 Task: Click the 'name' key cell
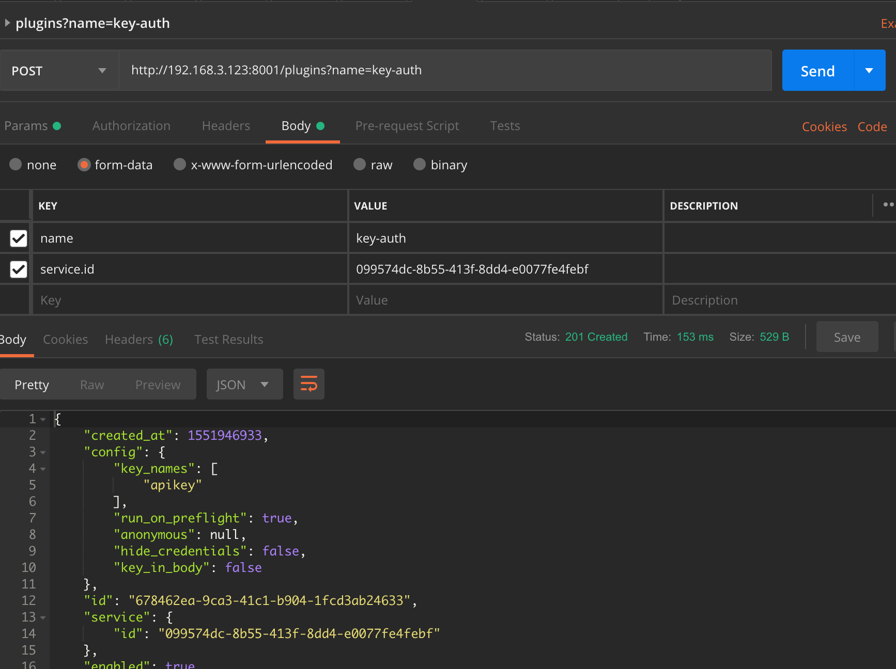click(190, 238)
